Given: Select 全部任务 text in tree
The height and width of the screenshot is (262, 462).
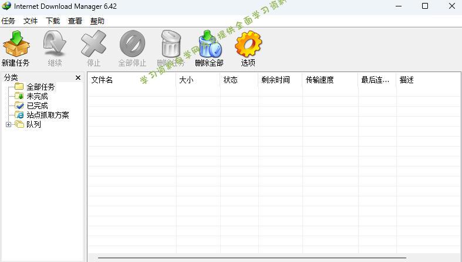Looking at the screenshot, I should pyautogui.click(x=41, y=87).
